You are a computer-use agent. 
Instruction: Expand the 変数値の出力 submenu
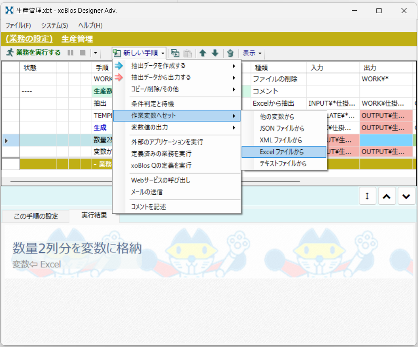click(x=177, y=128)
